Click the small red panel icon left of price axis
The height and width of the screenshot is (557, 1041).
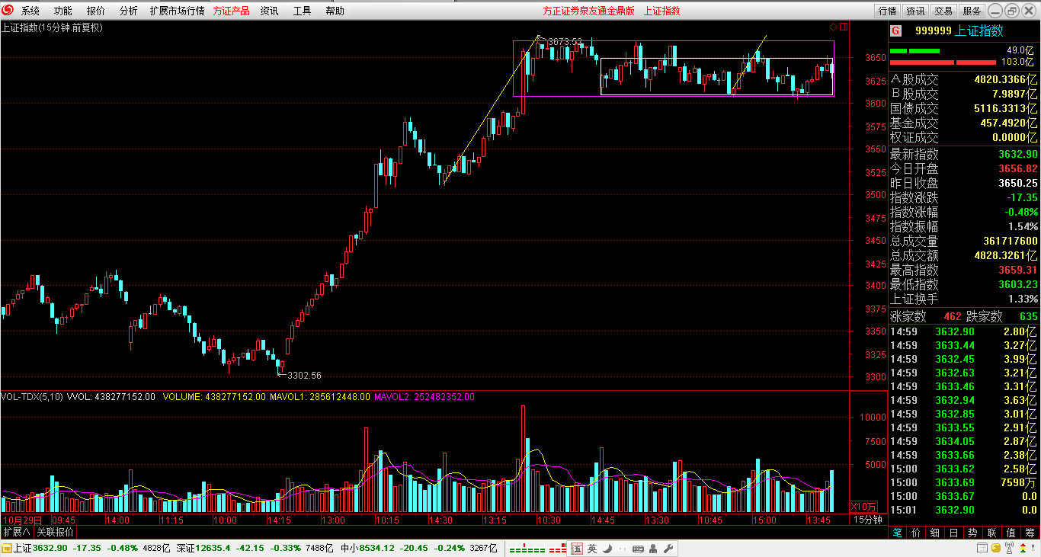pyautogui.click(x=844, y=27)
